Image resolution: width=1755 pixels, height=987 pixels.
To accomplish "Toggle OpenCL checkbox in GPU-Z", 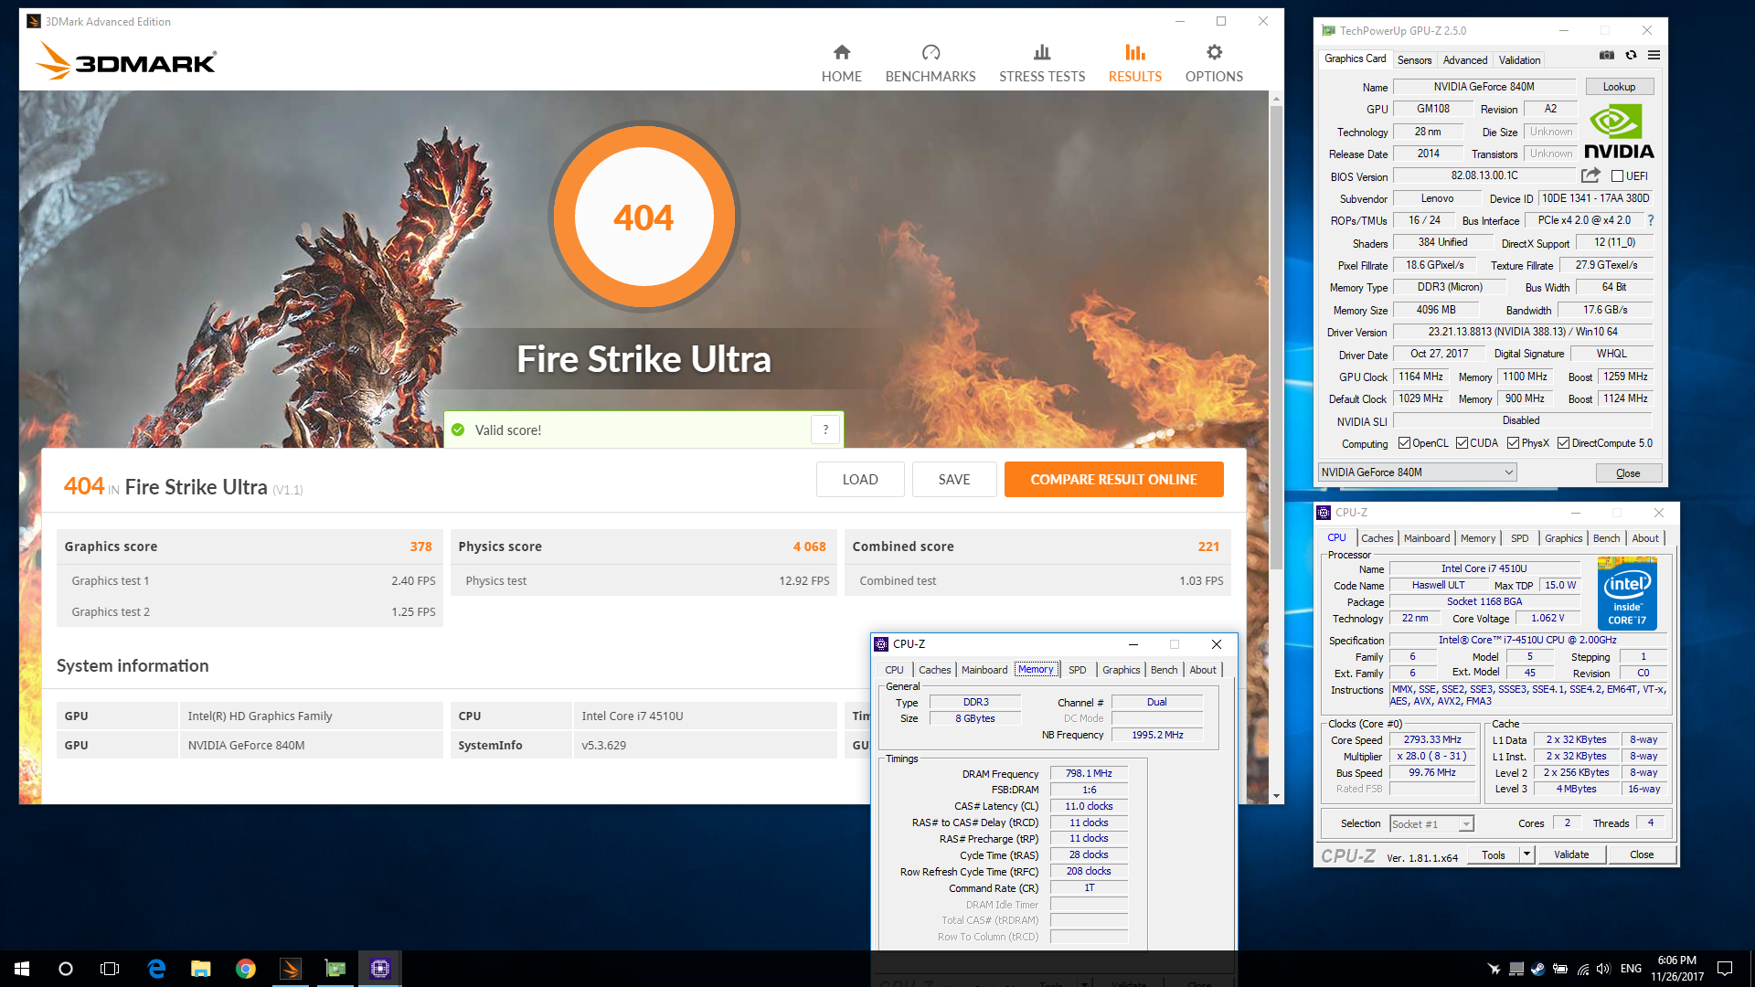I will [x=1404, y=443].
